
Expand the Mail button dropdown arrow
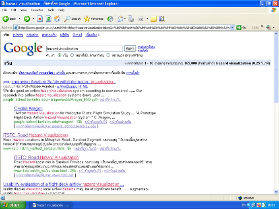[x=125, y=19]
